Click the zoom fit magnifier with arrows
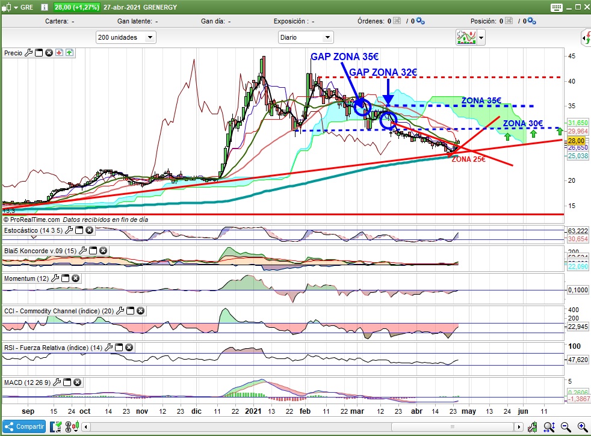The height and width of the screenshot is (436, 591). tap(549, 426)
